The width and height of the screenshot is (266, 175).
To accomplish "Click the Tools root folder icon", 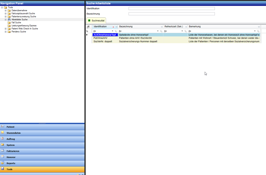I will coord(5,7).
